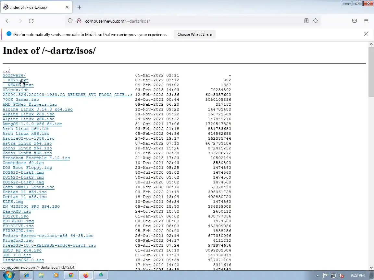
Task: Click the 9:28 PM clock
Action: [x=357, y=275]
